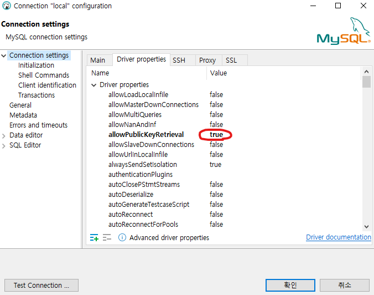Select the authenticationPlugins property
Screen dimensions: 374x295
[x=141, y=175]
